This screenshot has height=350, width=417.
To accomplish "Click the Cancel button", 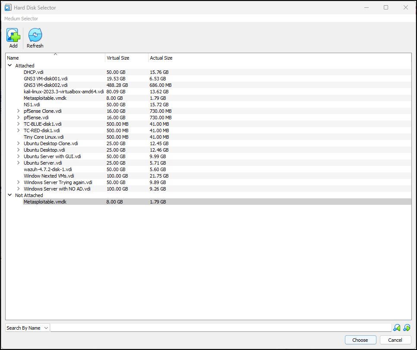I will 395,340.
